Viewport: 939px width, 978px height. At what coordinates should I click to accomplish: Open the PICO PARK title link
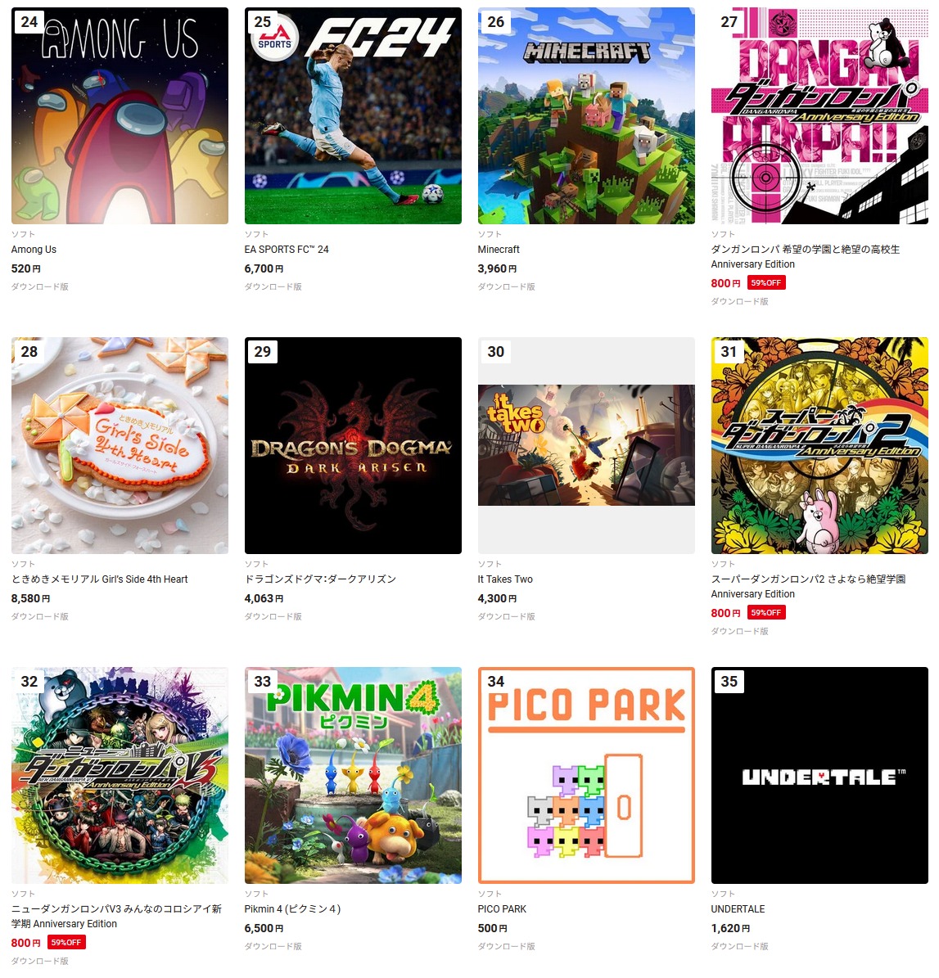(x=503, y=909)
